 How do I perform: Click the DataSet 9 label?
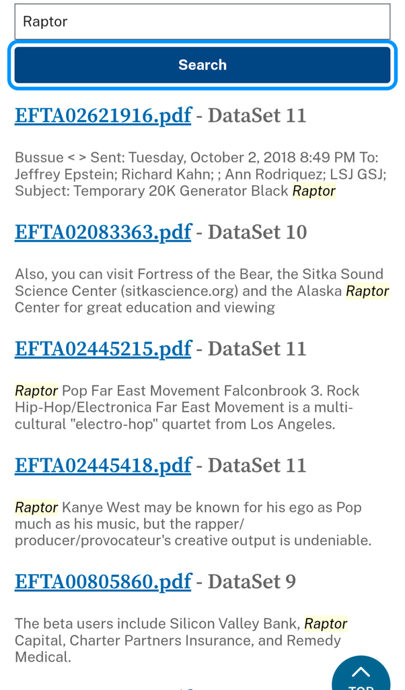click(252, 582)
